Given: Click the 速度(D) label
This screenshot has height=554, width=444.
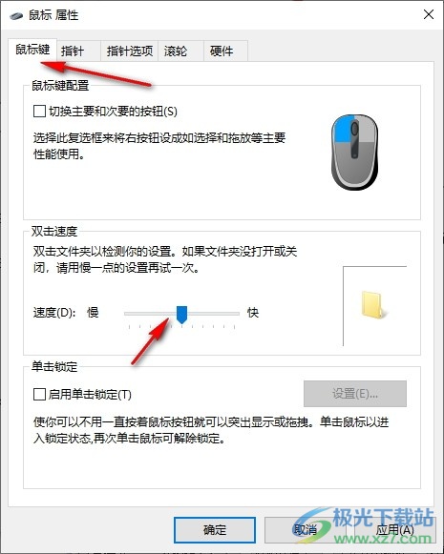Looking at the screenshot, I should point(54,313).
